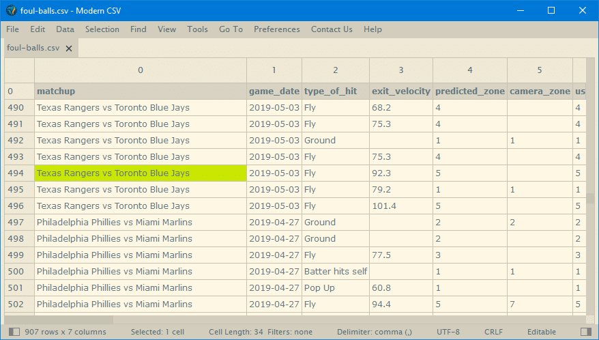Click the exit_velocity header cell
Viewport: 599px width, 340px height.
401,91
